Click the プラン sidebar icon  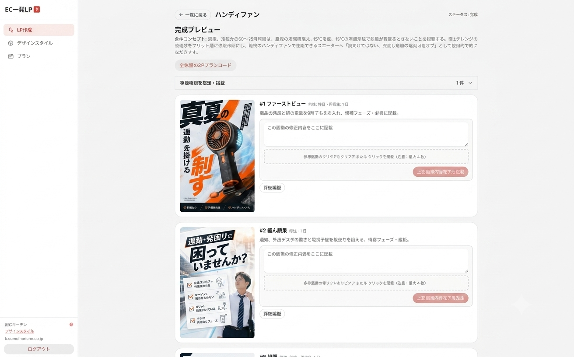tap(11, 56)
